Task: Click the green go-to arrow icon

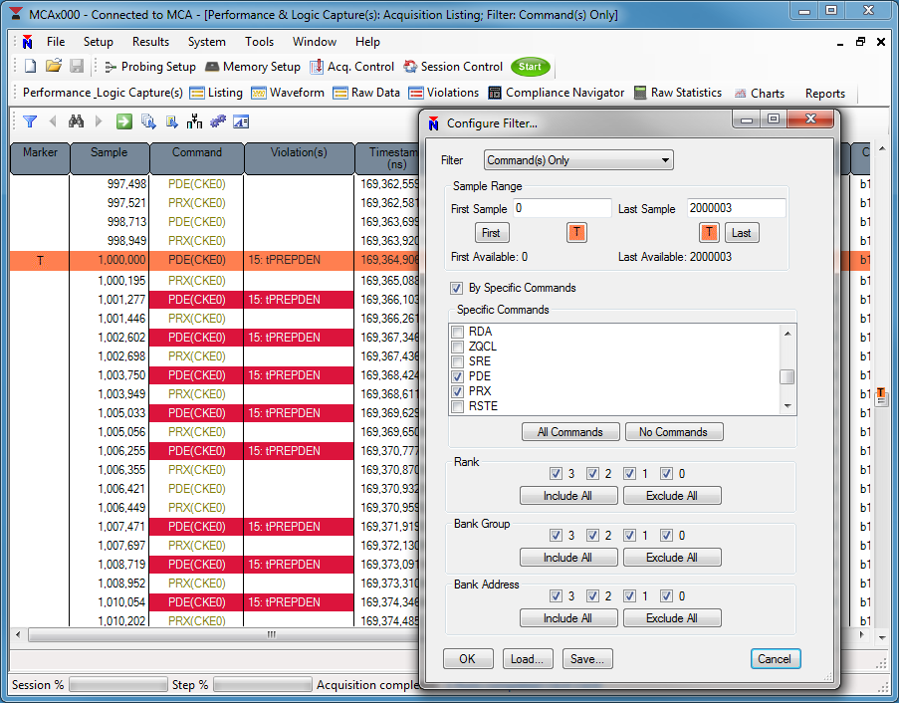Action: [124, 121]
